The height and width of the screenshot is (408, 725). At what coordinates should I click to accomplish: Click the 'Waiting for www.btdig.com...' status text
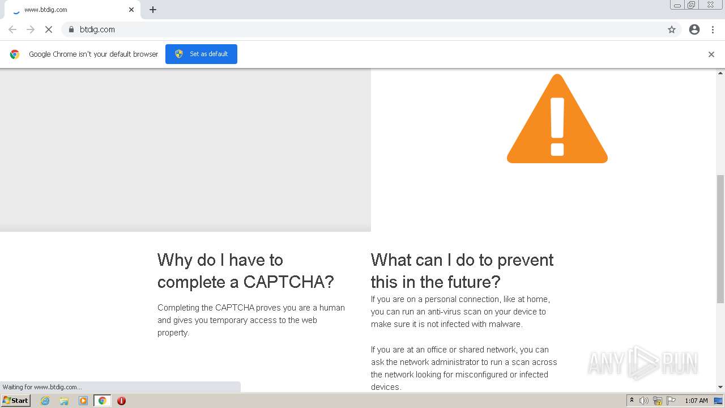[x=42, y=387]
